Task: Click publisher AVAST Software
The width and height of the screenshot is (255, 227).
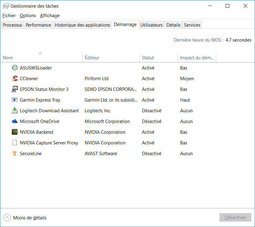Action: click(101, 154)
